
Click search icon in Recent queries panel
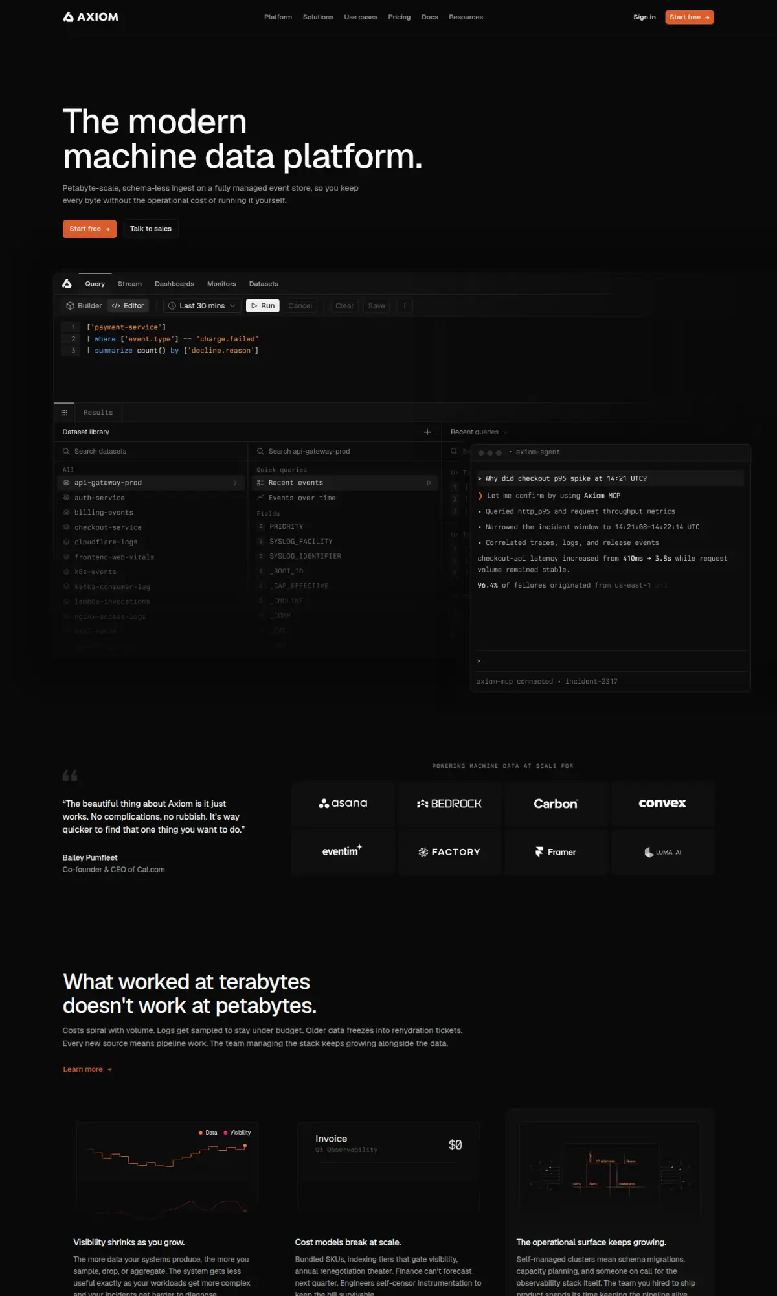coord(454,451)
